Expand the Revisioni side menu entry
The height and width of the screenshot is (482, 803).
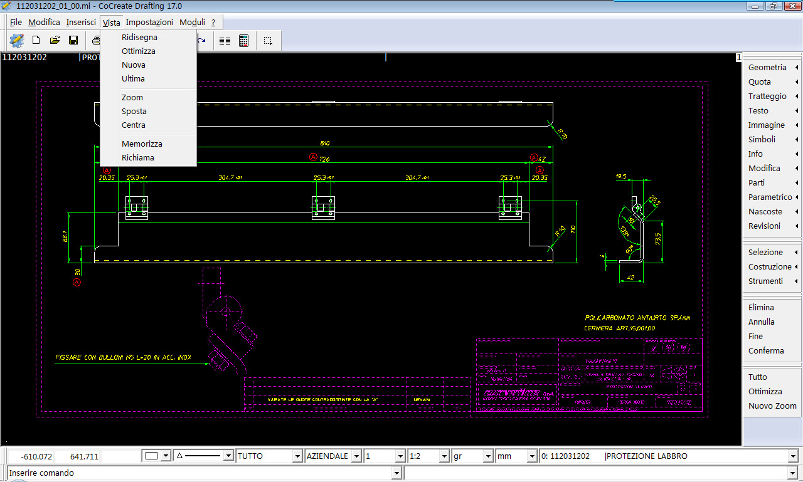(x=772, y=226)
